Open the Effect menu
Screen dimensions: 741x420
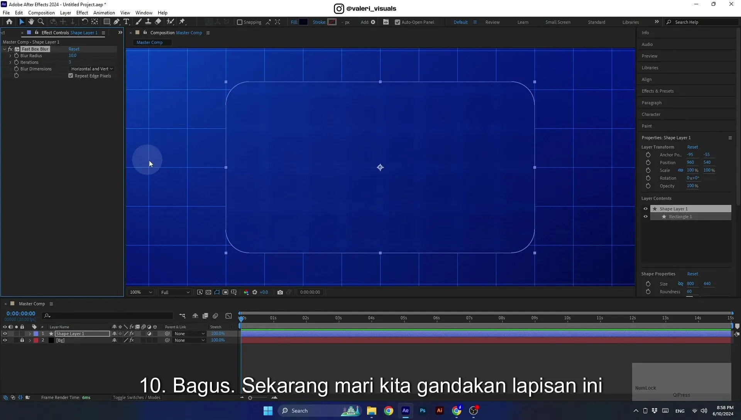pyautogui.click(x=82, y=13)
